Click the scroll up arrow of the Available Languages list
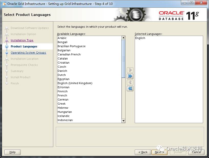Image resolution: width=209 pixels, height=158 pixels. [x=123, y=38]
